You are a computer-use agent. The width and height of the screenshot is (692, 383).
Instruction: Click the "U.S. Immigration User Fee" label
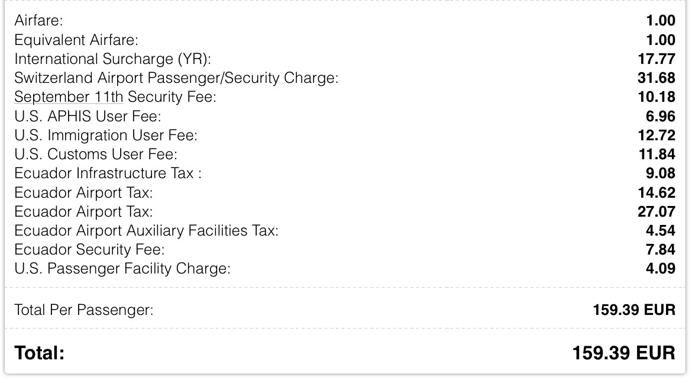[106, 135]
